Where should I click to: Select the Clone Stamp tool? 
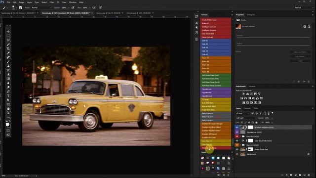[8, 66]
